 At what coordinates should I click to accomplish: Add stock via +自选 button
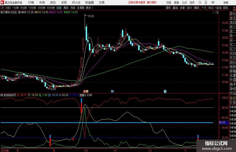coord(218,8)
